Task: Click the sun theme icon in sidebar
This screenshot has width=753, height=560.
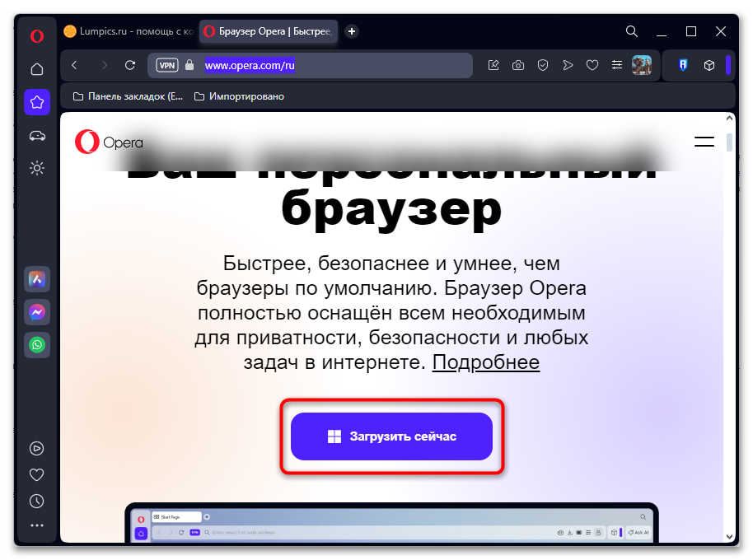Action: 37,168
